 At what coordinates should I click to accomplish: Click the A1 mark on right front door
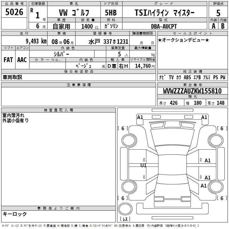[207, 161]
